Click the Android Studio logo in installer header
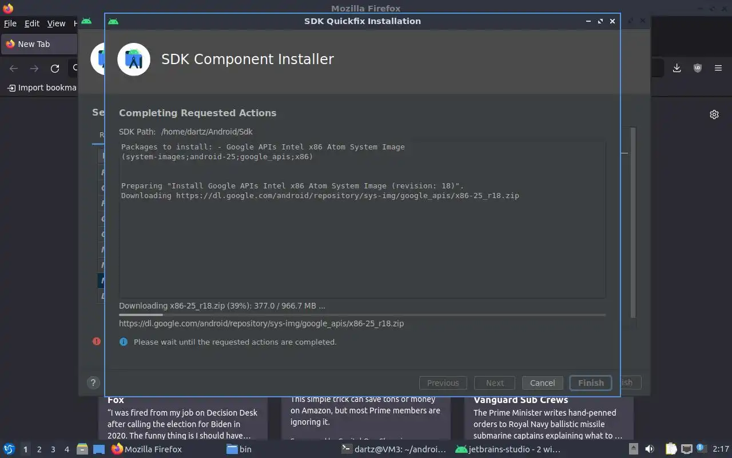Screen dimensions: 732x458 [x=134, y=59]
